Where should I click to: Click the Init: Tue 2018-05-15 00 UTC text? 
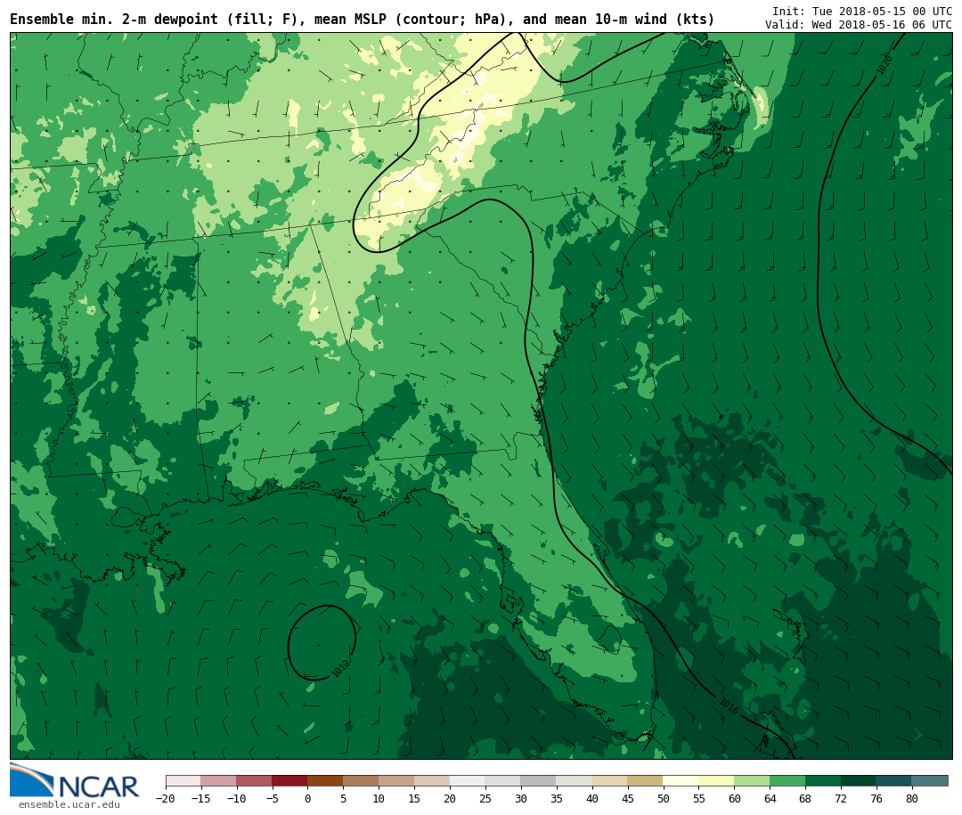(x=862, y=11)
